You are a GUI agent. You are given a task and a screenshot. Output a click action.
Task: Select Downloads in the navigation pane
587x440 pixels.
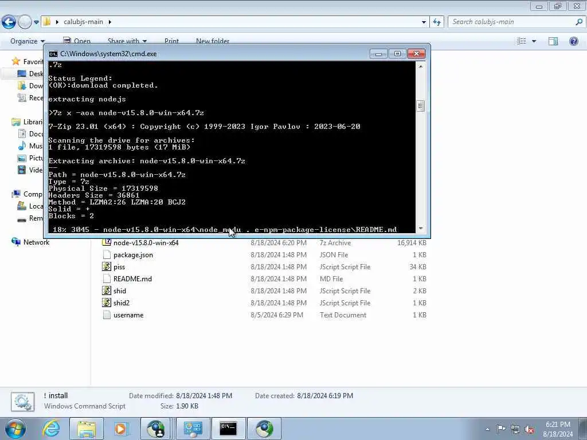[x=31, y=86]
